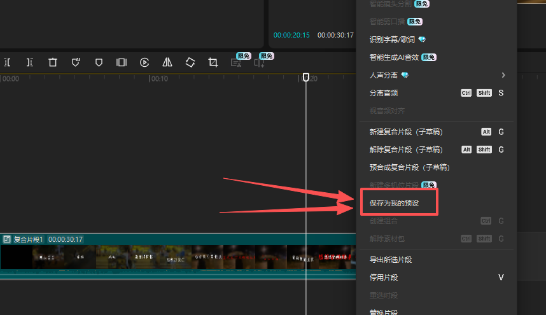
Task: Click the freeze frame icon in toolbar
Action: click(x=121, y=62)
